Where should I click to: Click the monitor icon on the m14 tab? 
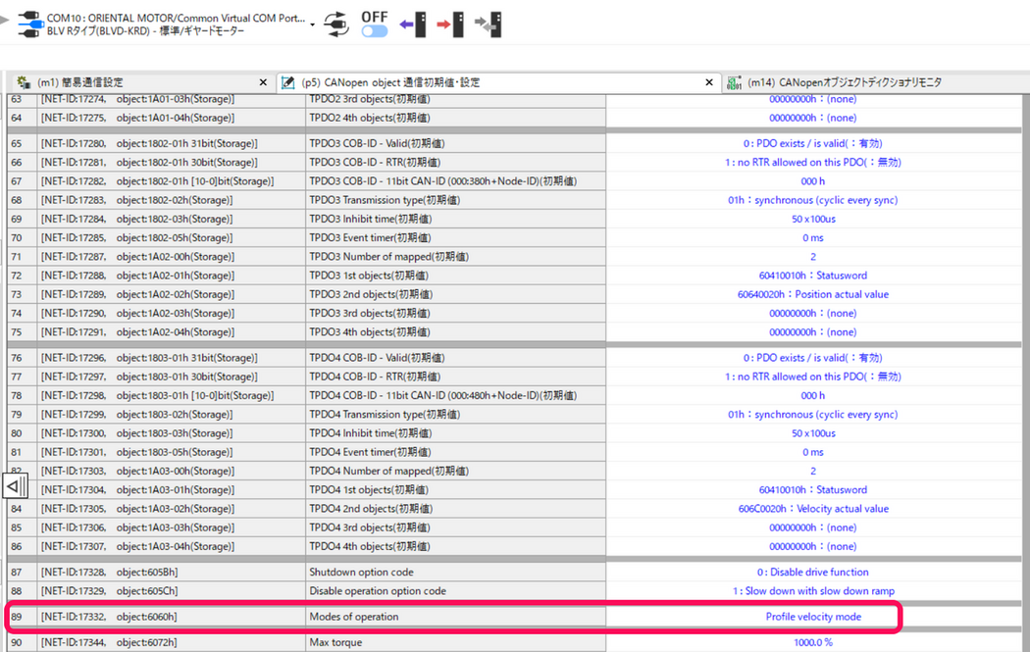tap(734, 82)
